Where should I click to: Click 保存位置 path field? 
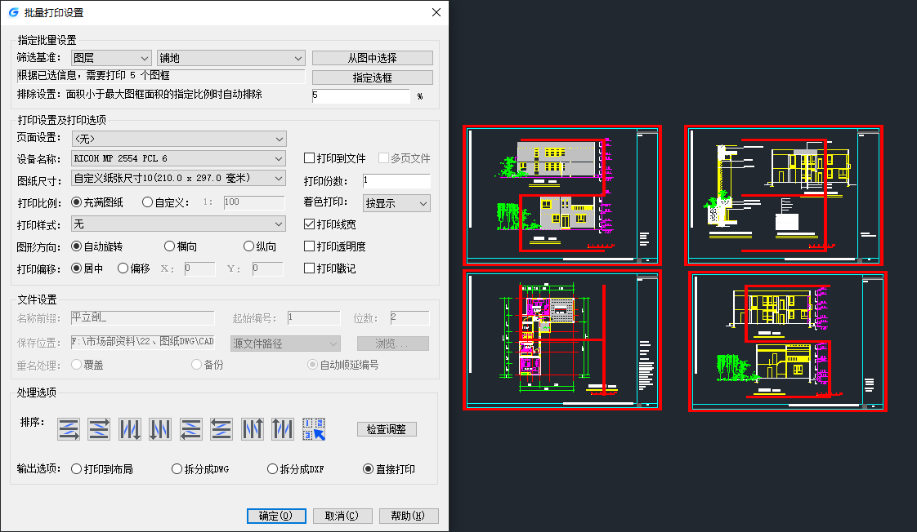143,343
